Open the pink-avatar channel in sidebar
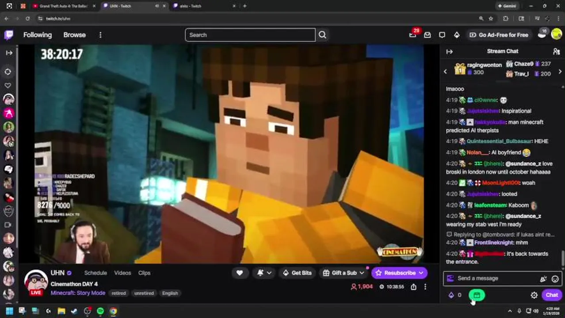Screen dimensions: 565x318 pyautogui.click(x=8, y=114)
